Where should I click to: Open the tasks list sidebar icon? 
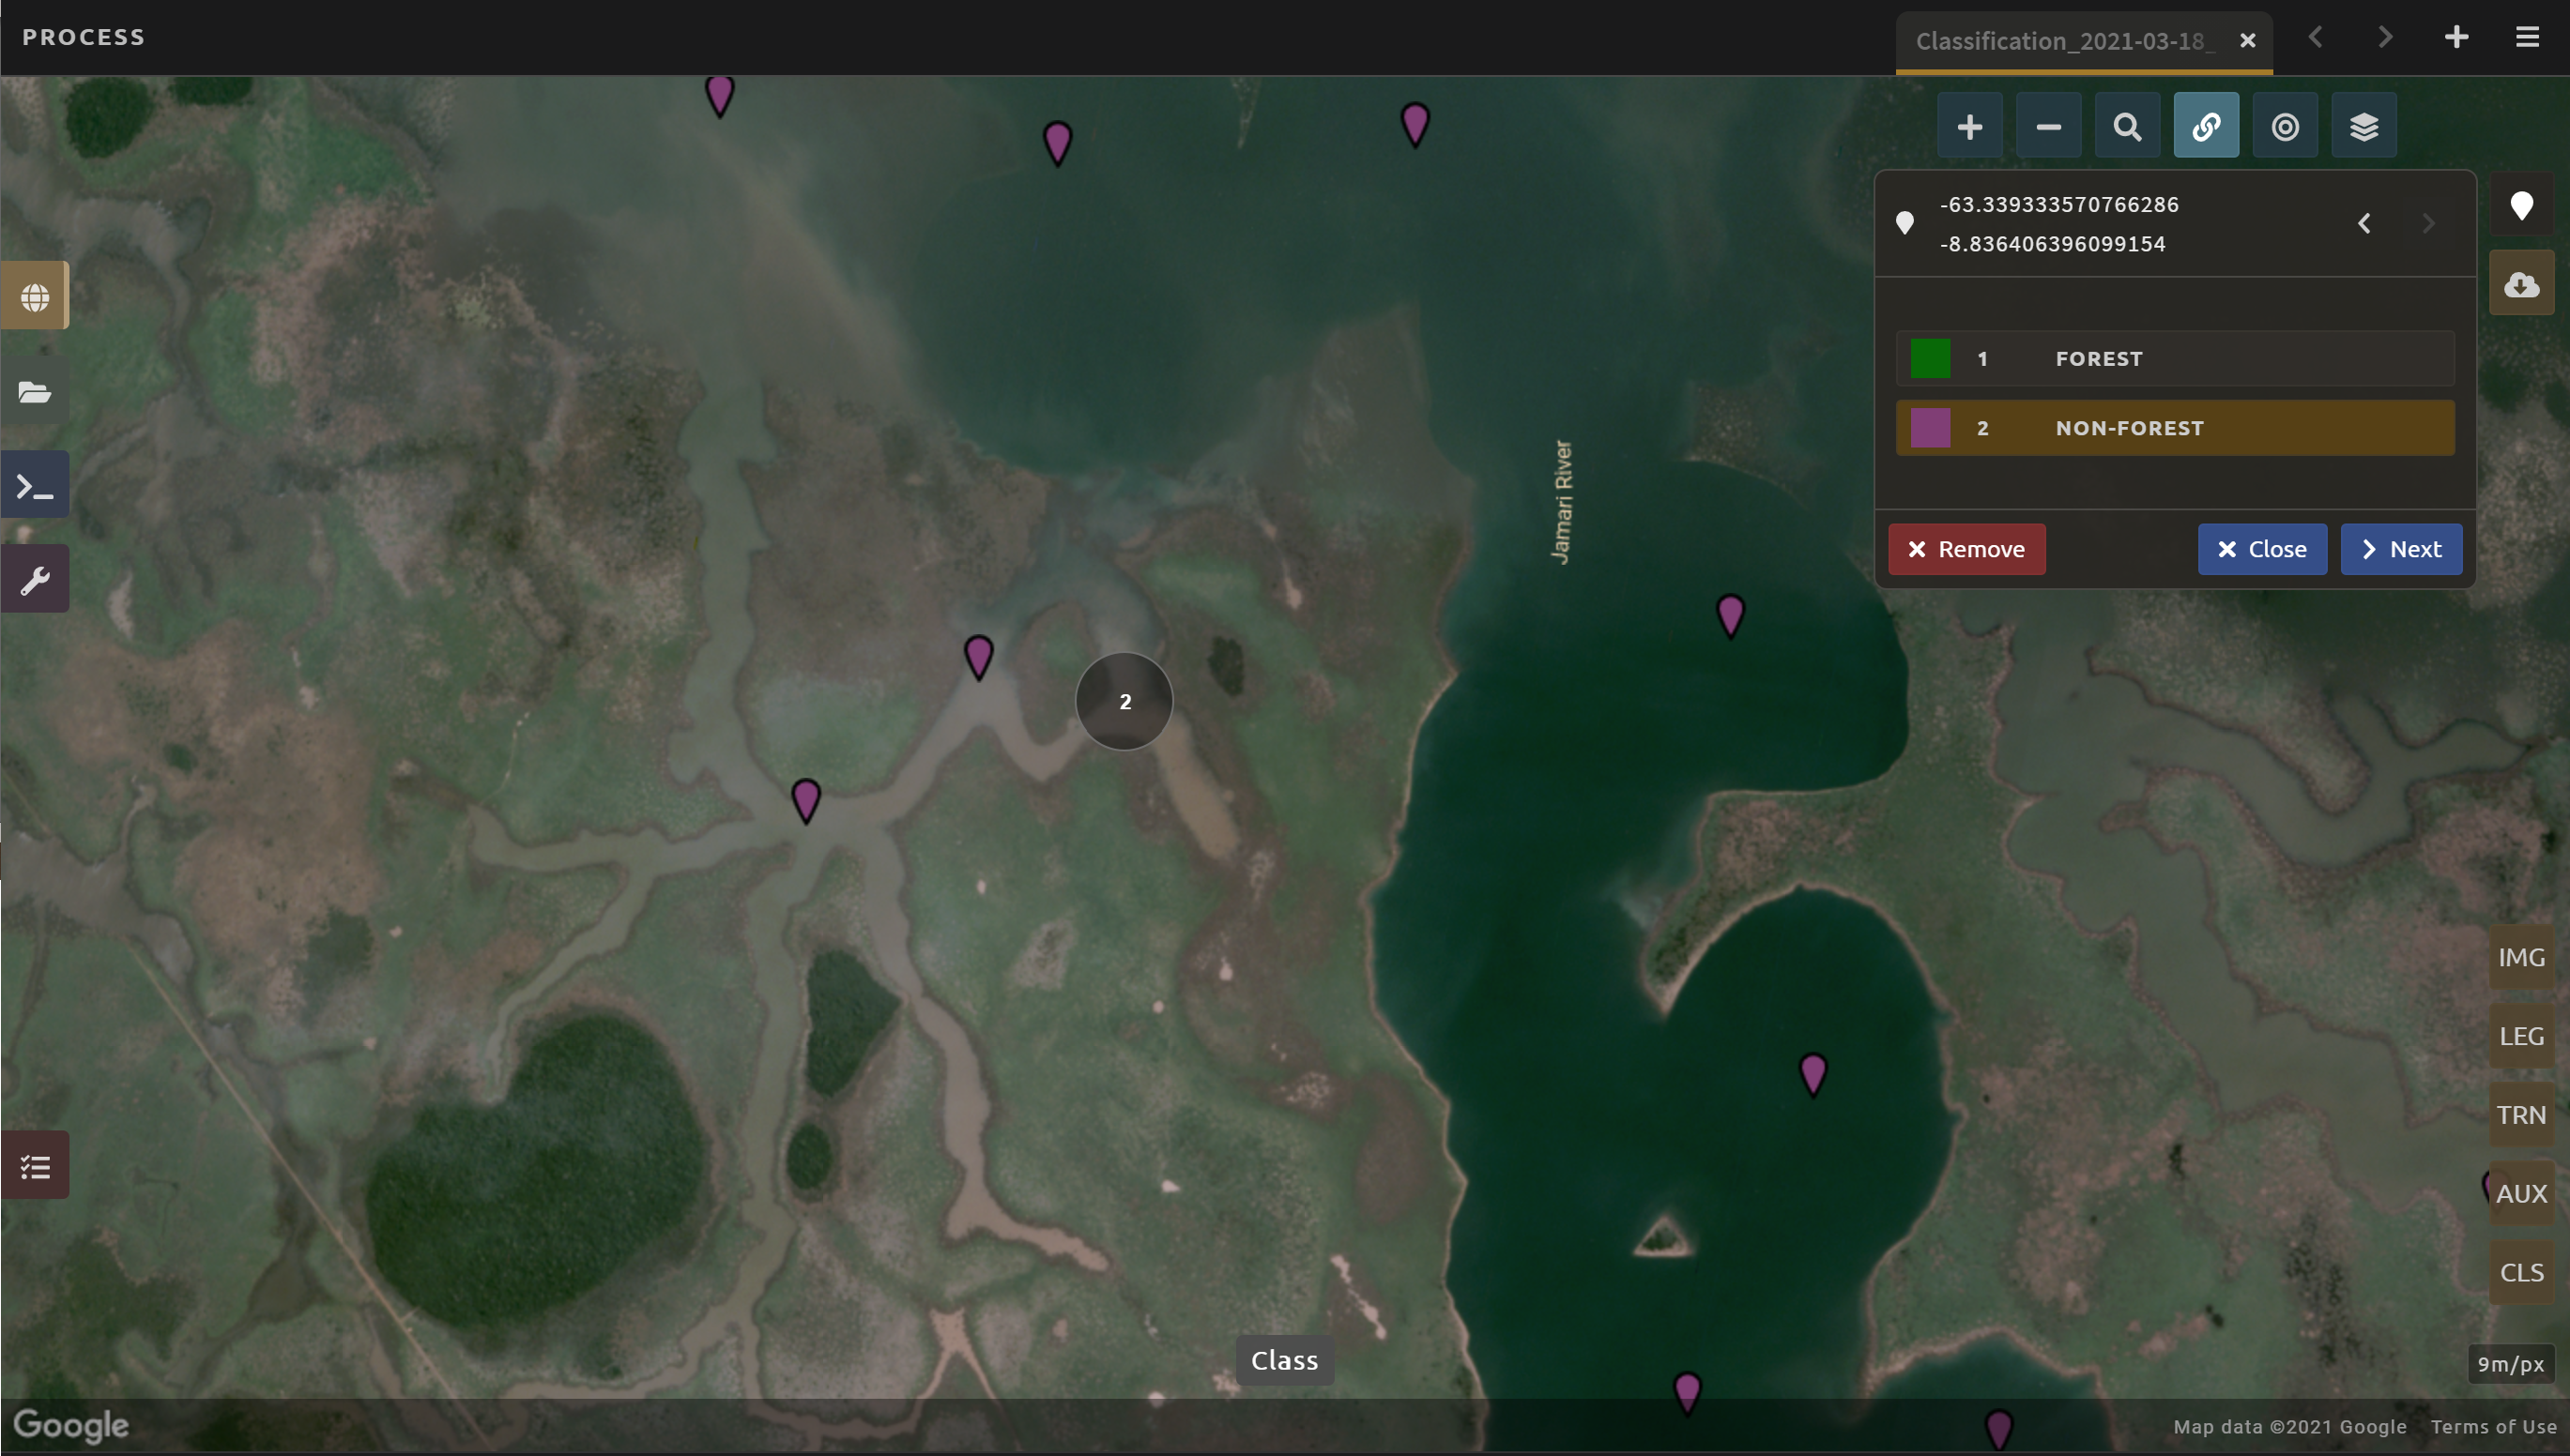(35, 1166)
